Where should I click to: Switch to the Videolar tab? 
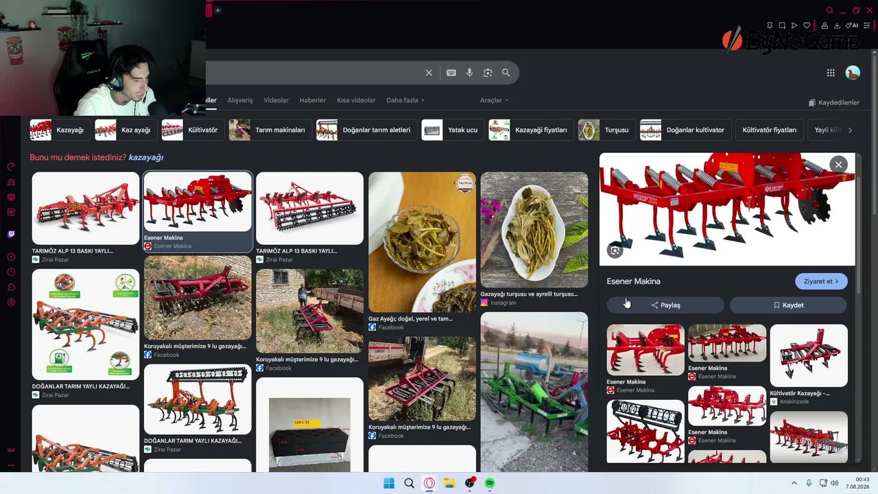coord(276,100)
